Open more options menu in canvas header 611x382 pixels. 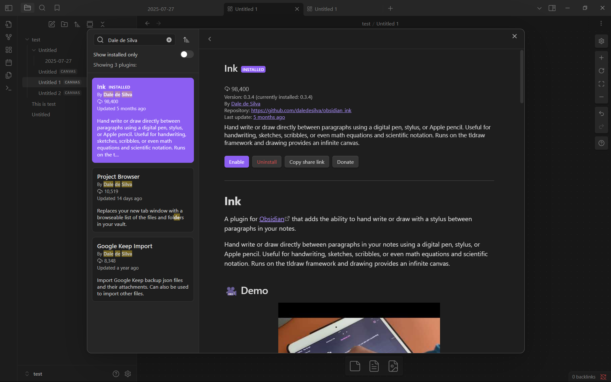click(x=601, y=23)
